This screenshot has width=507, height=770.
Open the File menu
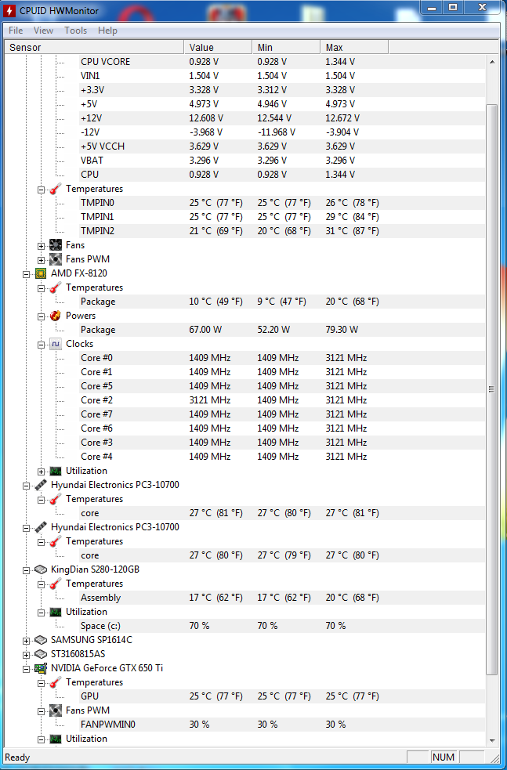pos(16,31)
